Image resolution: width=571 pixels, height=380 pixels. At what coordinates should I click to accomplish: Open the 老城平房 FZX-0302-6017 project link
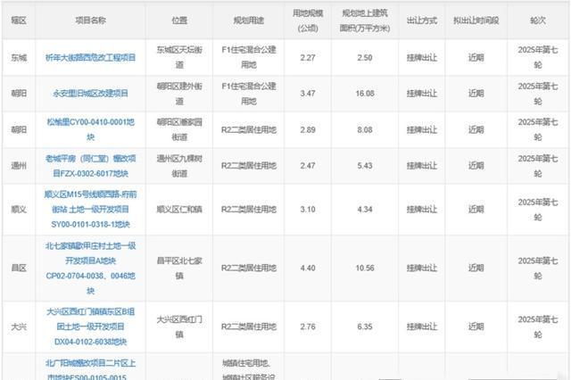point(90,166)
